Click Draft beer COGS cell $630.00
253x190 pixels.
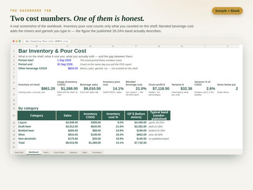[x=96, y=127]
